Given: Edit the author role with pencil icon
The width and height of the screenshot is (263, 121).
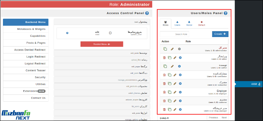Looking at the screenshot, I should [172, 66].
